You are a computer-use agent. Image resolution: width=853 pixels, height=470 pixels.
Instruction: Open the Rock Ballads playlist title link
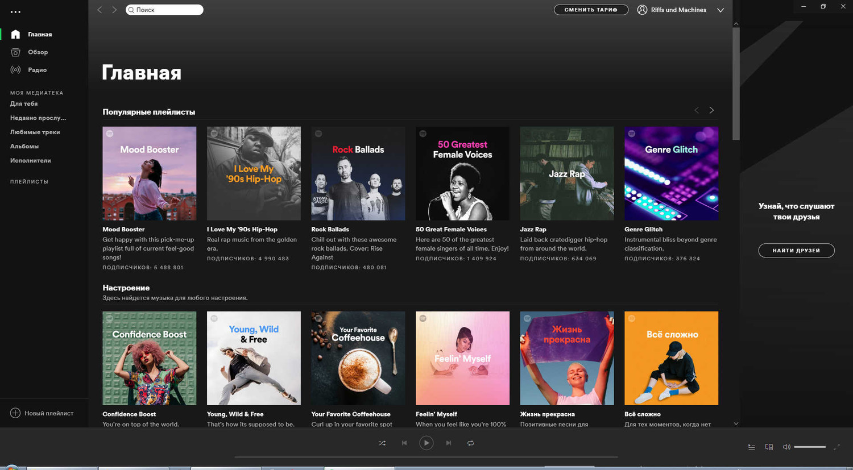[330, 230]
